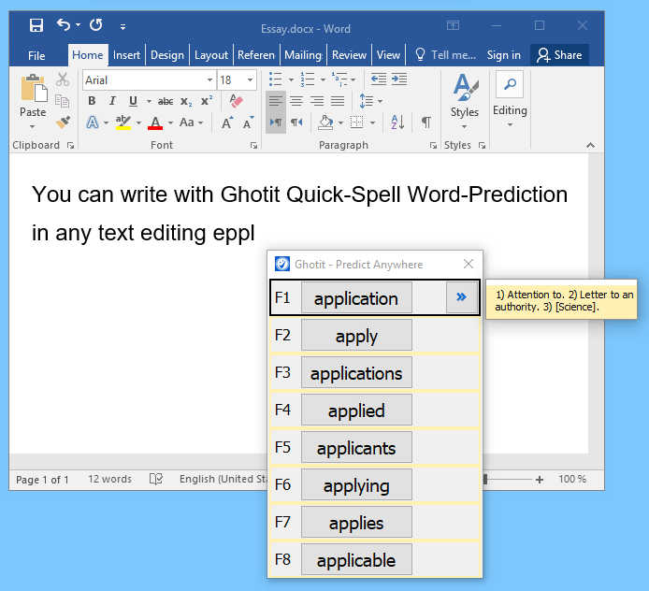Toggle superscript formatting
Image resolution: width=649 pixels, height=591 pixels.
[207, 101]
